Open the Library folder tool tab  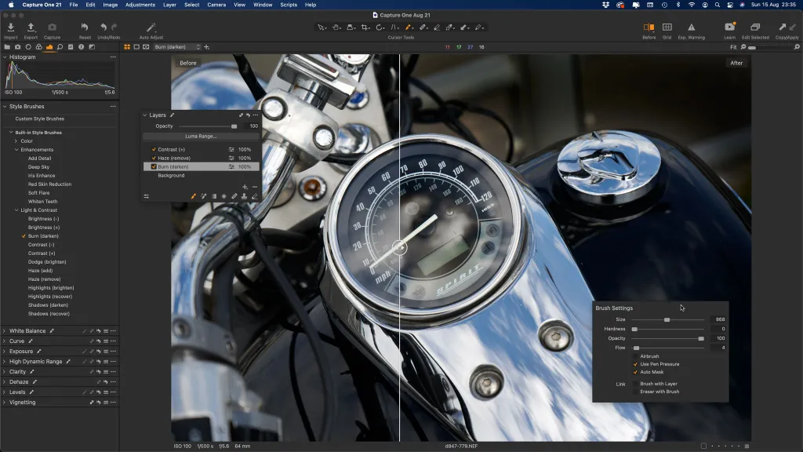tap(7, 46)
